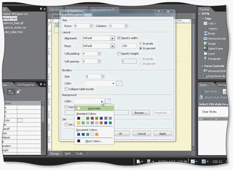Viewport: 233px width, 170px height.
Task: Select default.html in the folder list
Action: click(10, 18)
